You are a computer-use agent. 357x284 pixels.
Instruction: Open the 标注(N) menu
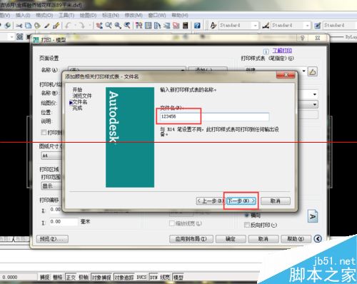coord(111,15)
